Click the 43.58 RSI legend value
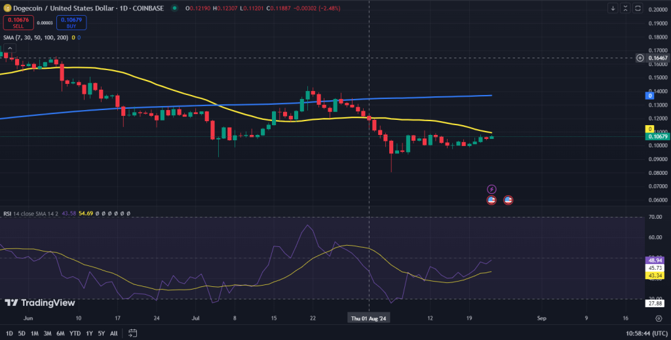 pyautogui.click(x=69, y=214)
